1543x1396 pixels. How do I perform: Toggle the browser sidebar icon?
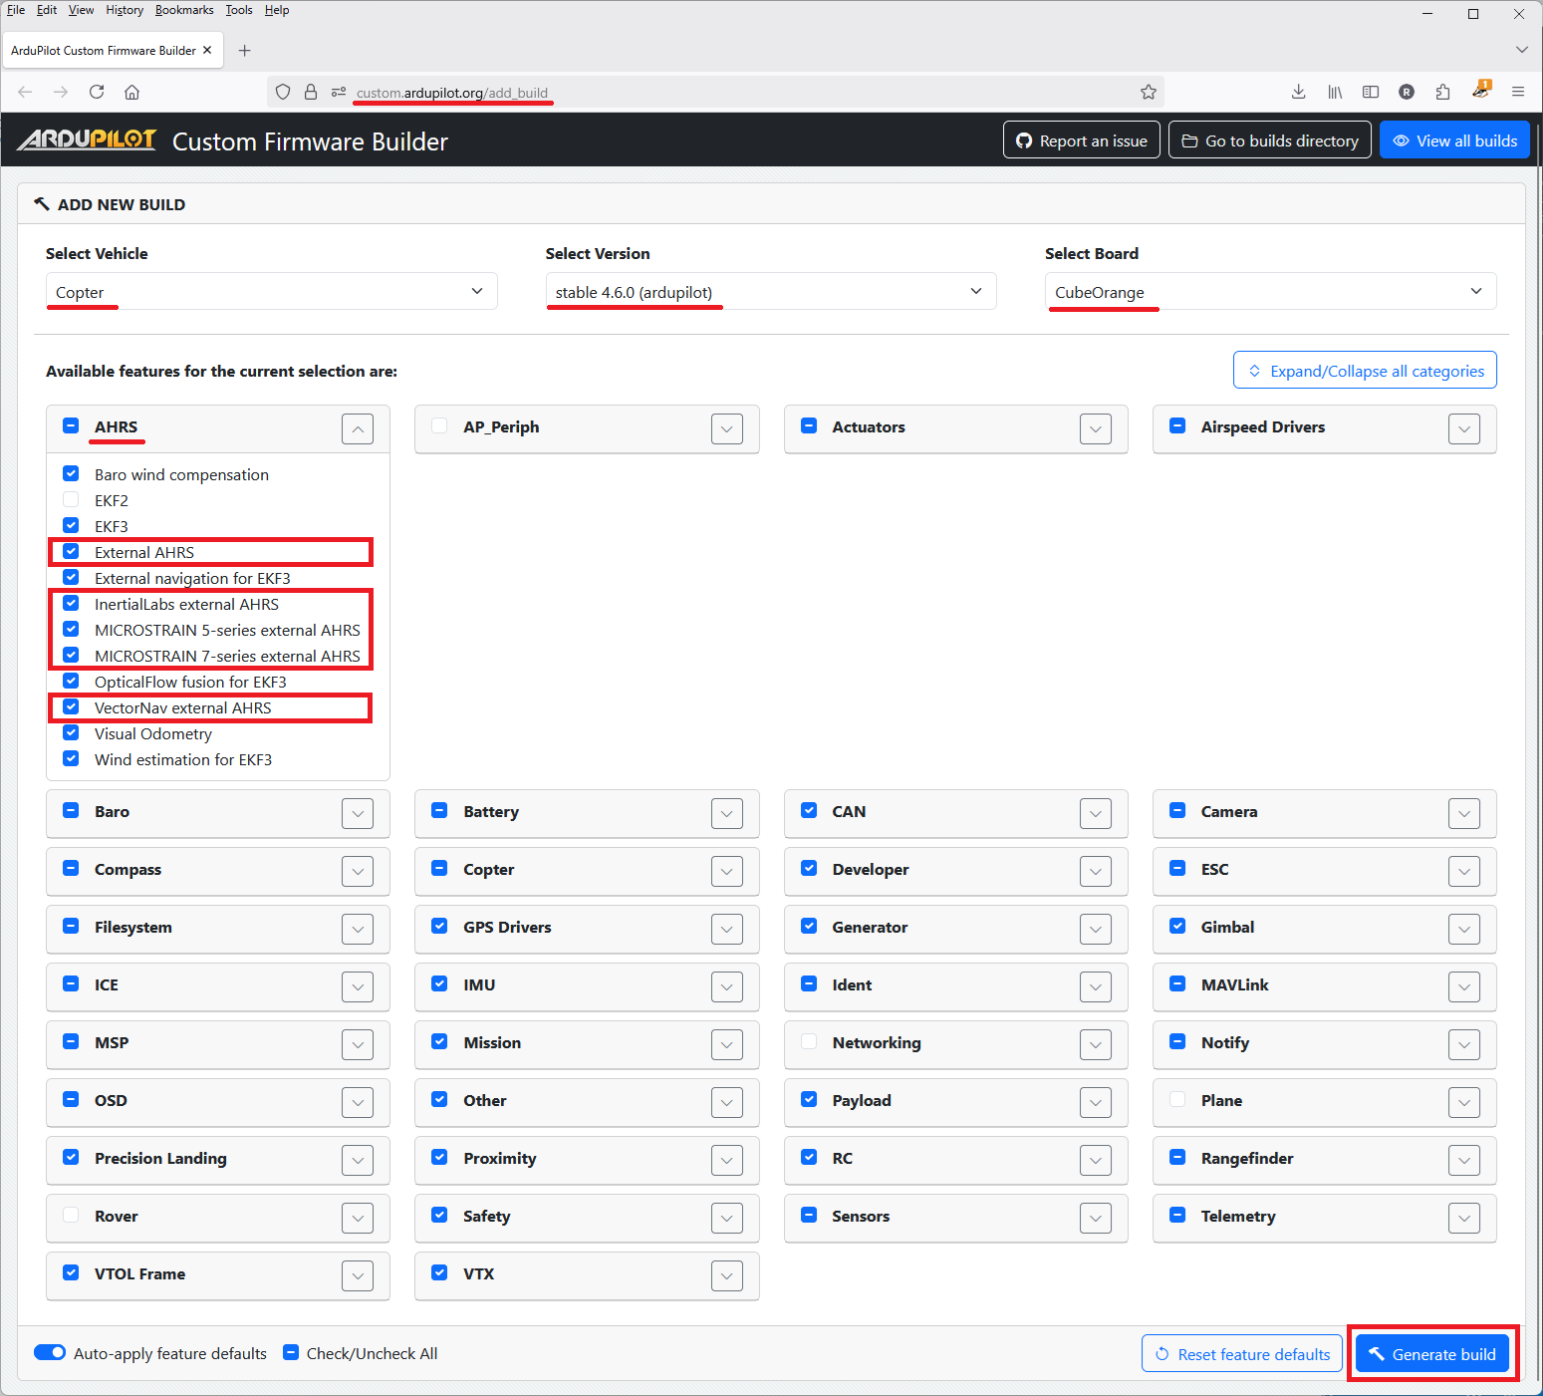(x=1371, y=92)
